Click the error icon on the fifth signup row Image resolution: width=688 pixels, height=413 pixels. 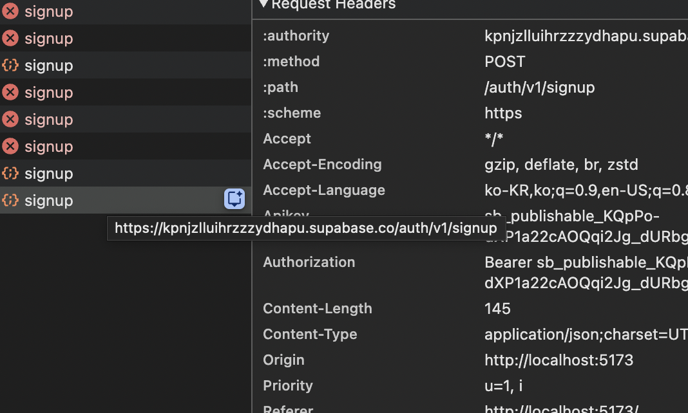(x=10, y=120)
